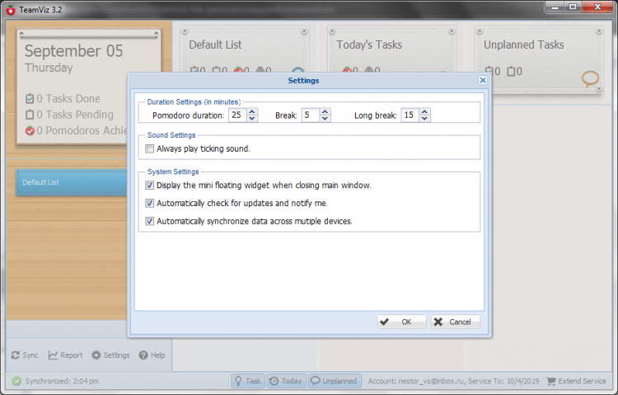Click the Long break input field
The height and width of the screenshot is (395, 618).
coord(410,115)
